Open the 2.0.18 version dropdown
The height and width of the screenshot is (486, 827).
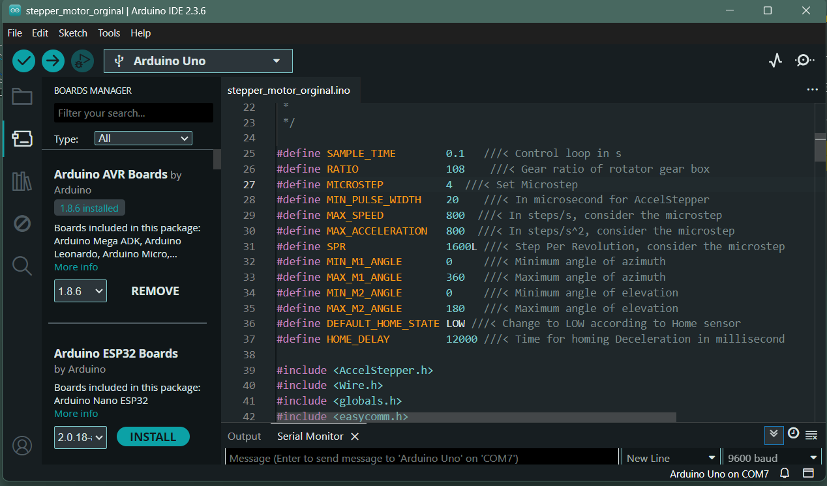[x=80, y=437]
